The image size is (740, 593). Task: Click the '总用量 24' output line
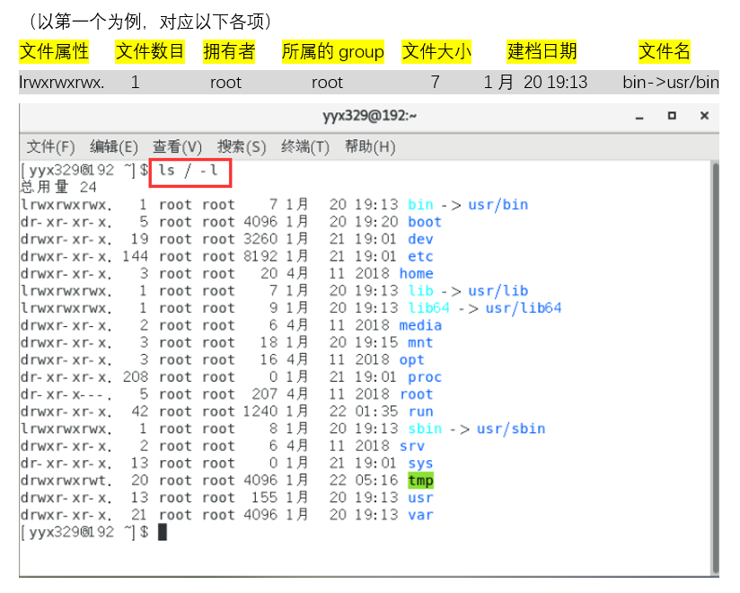[58, 188]
